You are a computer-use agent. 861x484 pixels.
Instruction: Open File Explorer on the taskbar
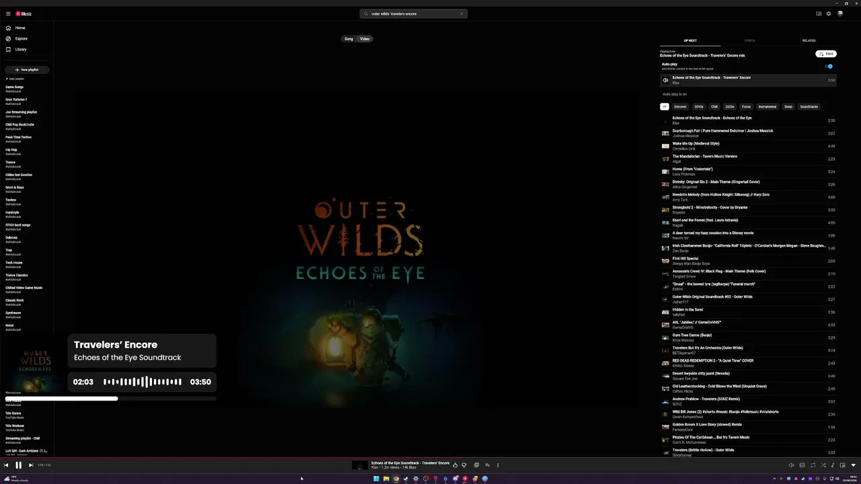[x=386, y=479]
